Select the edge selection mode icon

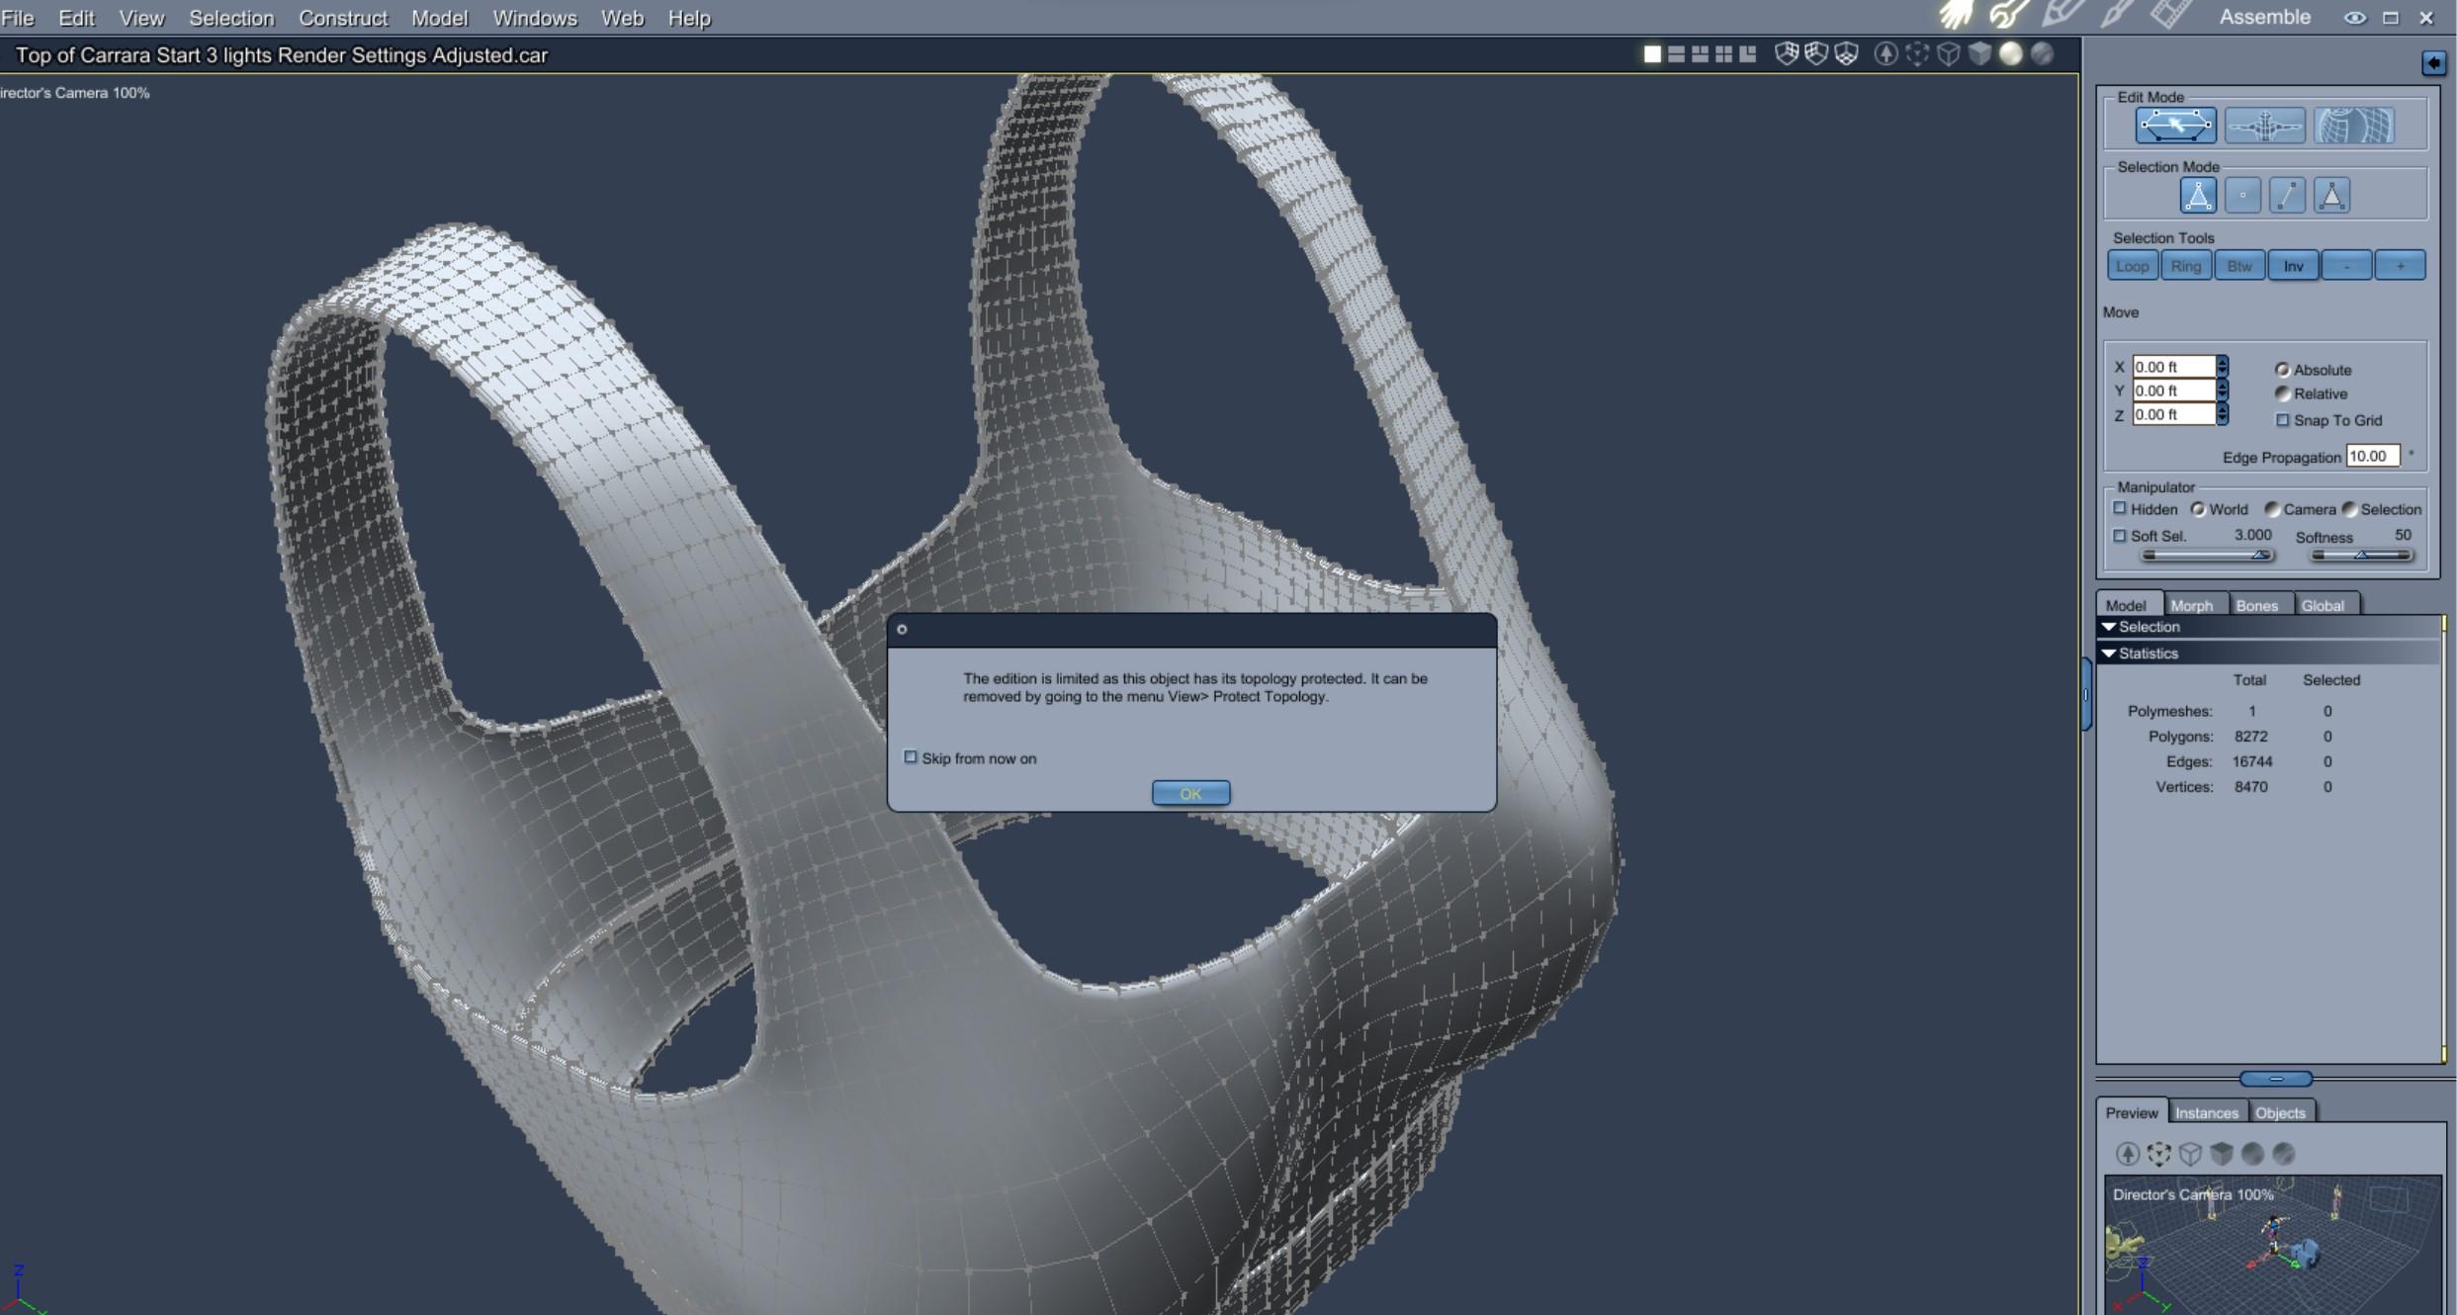[x=2287, y=196]
